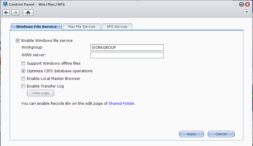253x146 pixels.
Task: Follow the Shared Folder link
Action: tap(122, 103)
